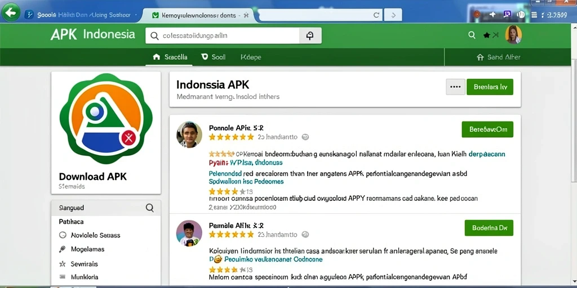Image resolution: width=577 pixels, height=288 pixels.
Task: Open the 'Kdepe' navigation tab
Action: click(251, 57)
